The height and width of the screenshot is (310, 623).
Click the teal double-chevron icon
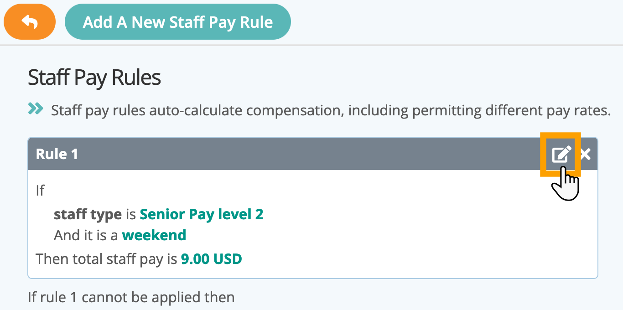click(x=36, y=108)
